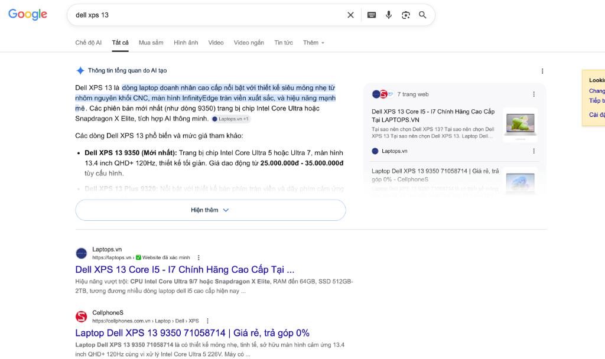Click the Google logo

pyautogui.click(x=28, y=15)
